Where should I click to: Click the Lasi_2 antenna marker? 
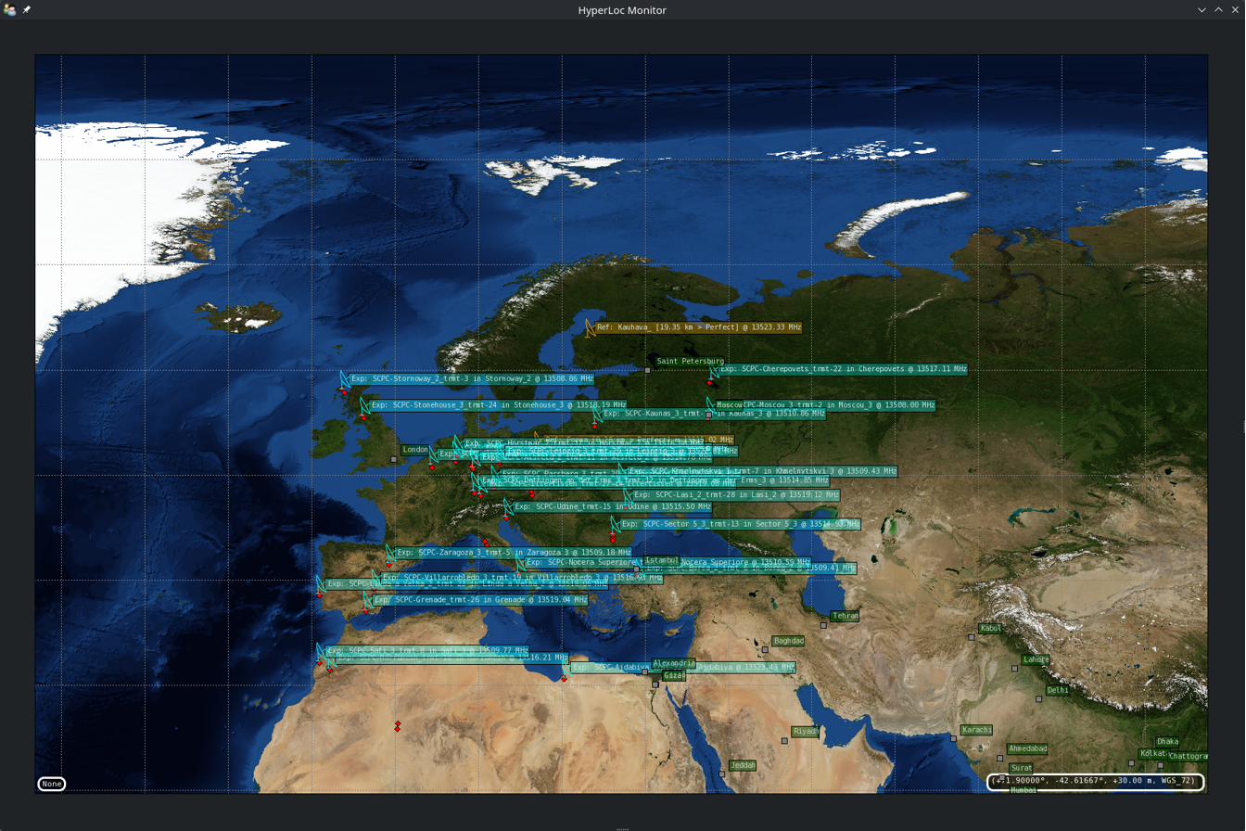click(629, 496)
